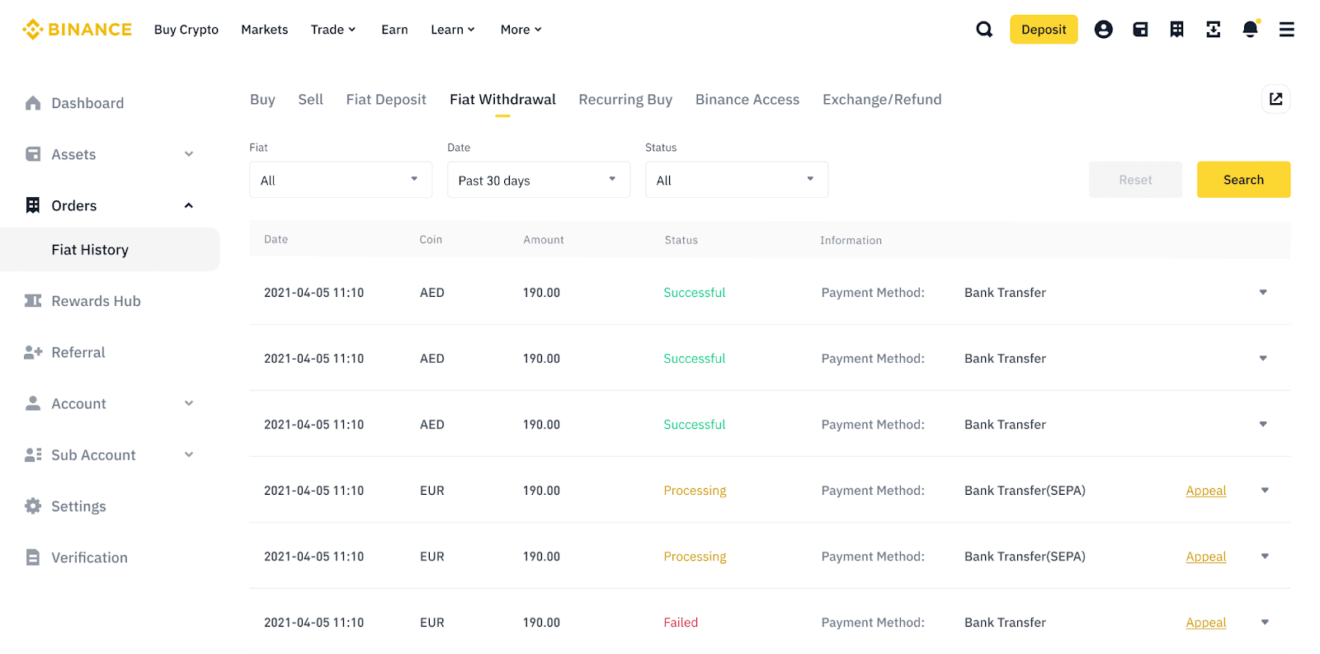Open the wallet icon in top bar
Image resolution: width=1320 pixels, height=654 pixels.
tap(1140, 30)
